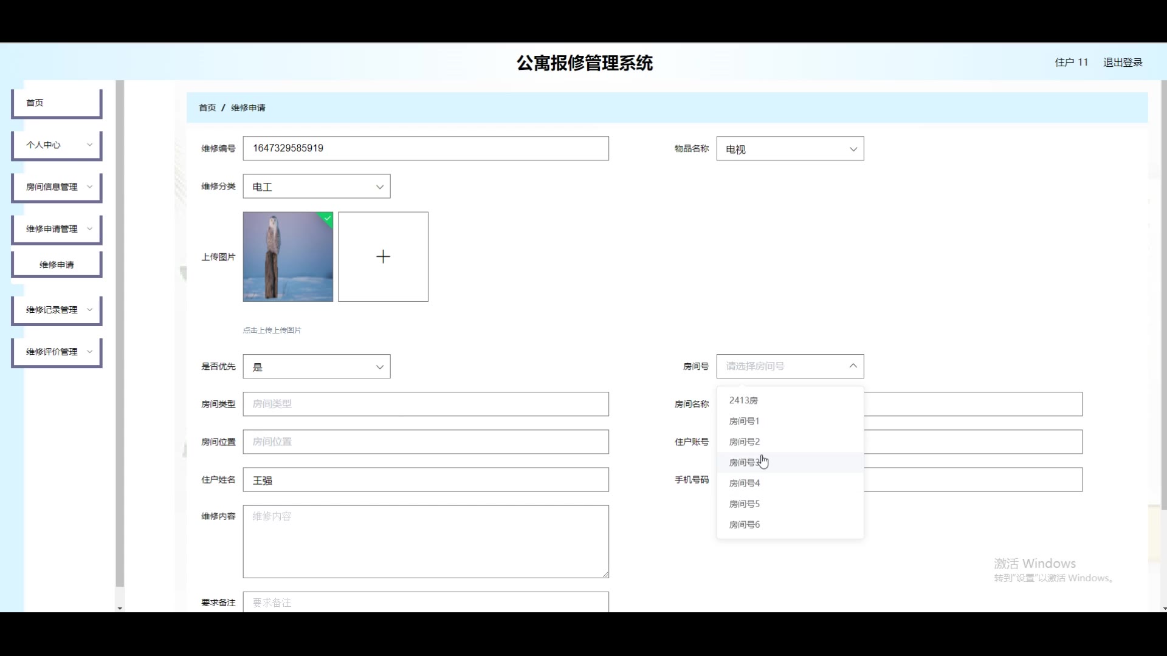Viewport: 1167px width, 656px height.
Task: Collapse the 房间号 dropdown field
Action: coord(790,366)
